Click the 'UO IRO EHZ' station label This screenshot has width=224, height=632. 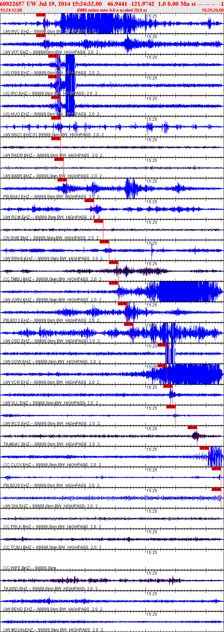click(15, 94)
